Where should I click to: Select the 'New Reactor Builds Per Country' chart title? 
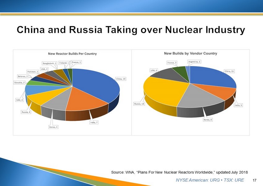pos(72,54)
